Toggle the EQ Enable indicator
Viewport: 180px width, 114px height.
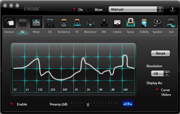pyautogui.click(x=12, y=104)
